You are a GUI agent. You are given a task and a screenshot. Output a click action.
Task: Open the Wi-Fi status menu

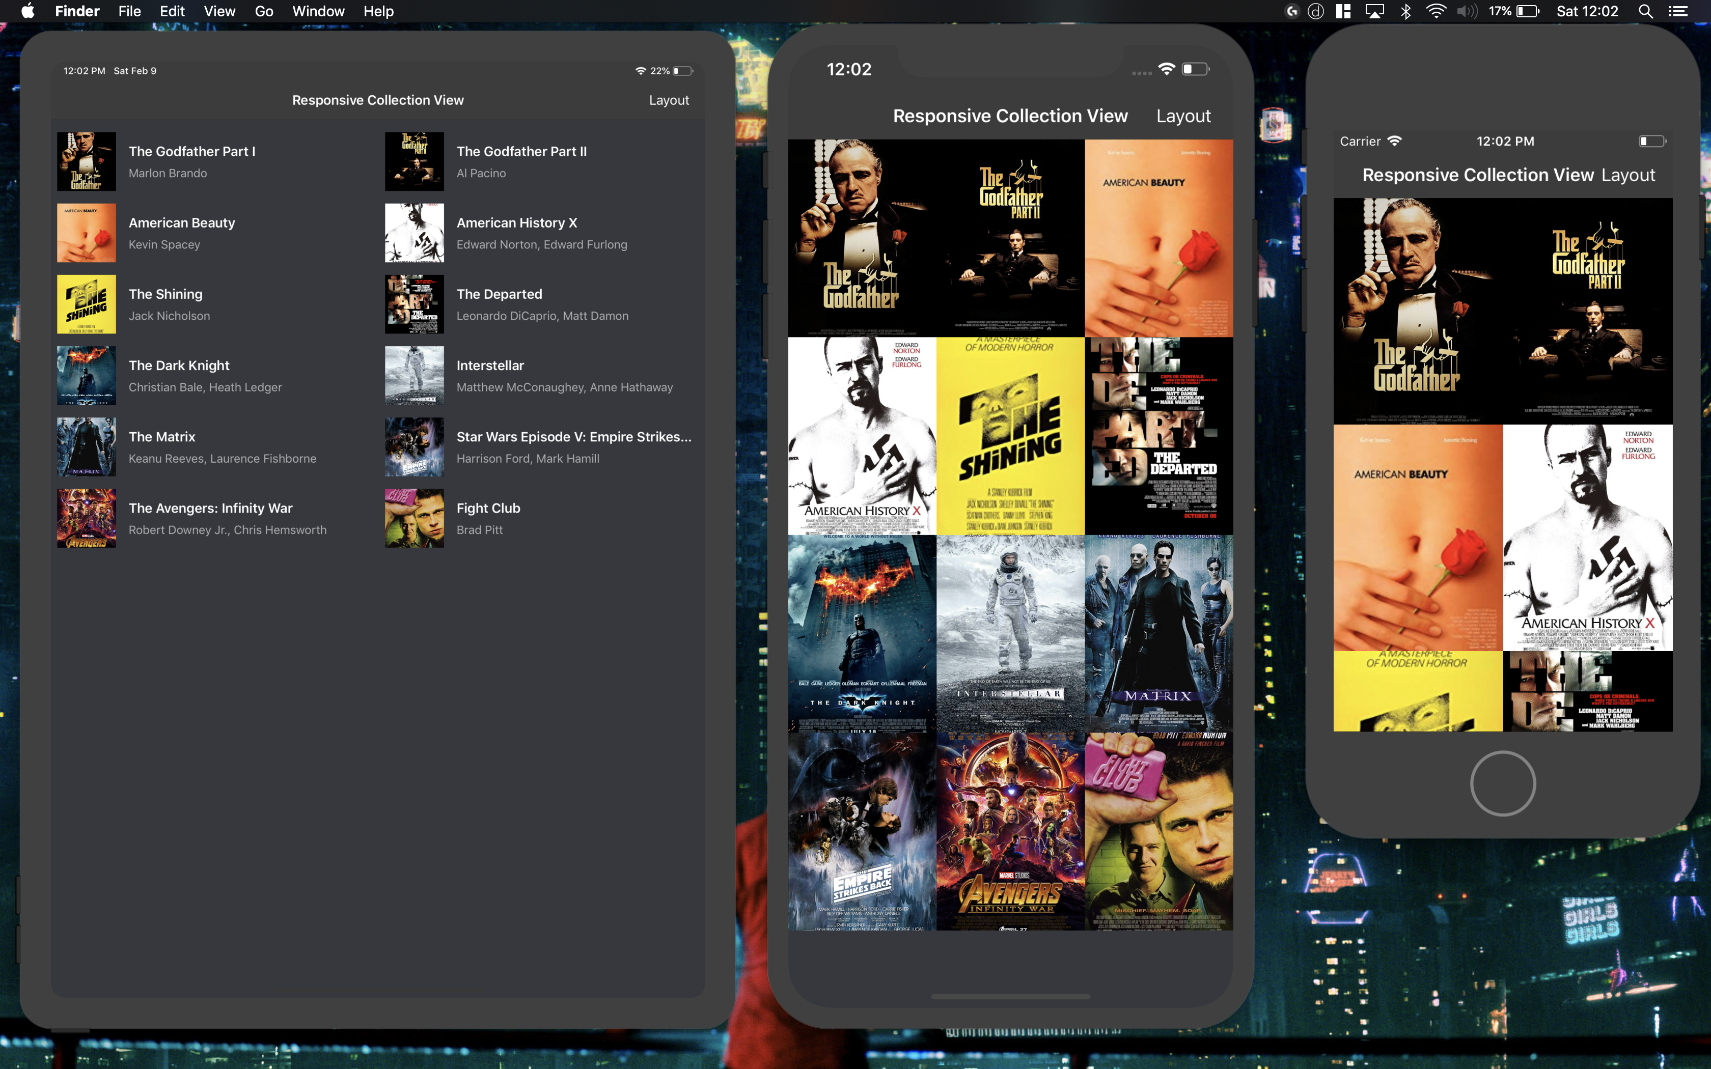pos(1436,11)
